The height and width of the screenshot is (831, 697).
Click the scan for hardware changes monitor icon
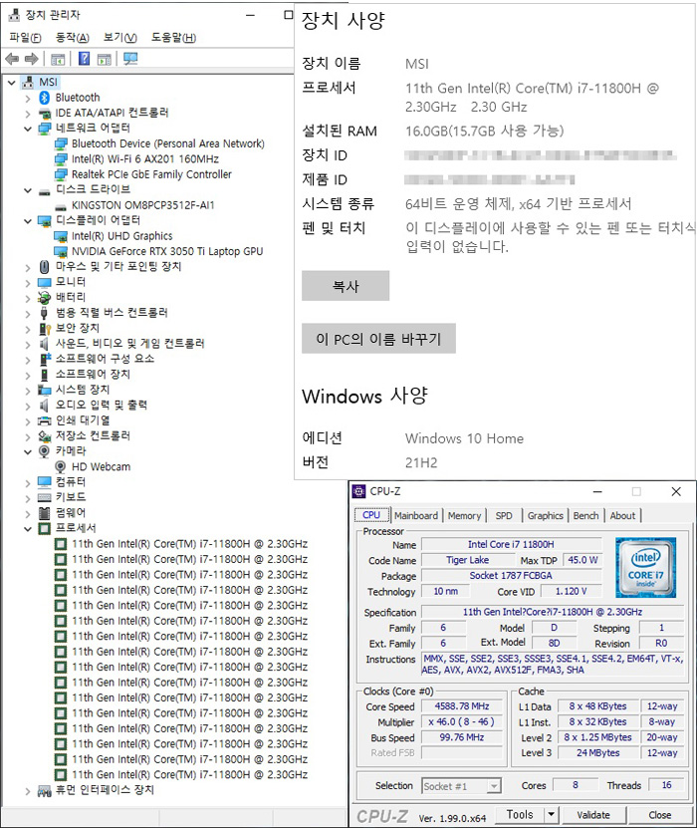(x=130, y=59)
